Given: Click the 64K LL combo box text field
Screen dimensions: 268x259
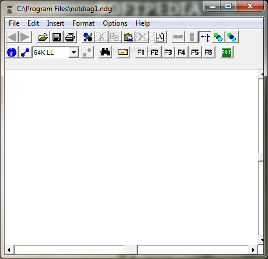Looking at the screenshot, I should coord(51,52).
